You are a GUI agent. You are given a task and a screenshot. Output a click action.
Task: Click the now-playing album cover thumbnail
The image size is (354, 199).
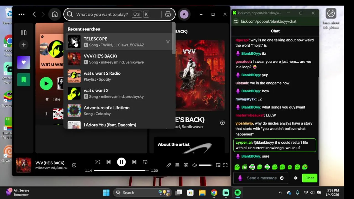(24, 165)
